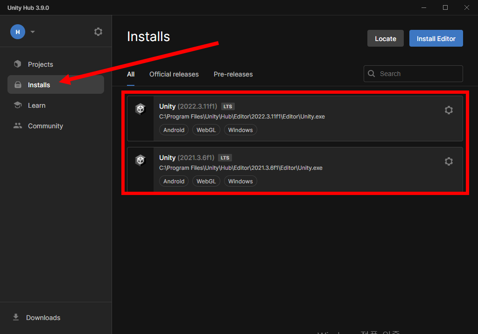Click the Unity 2021.3.6f1 editor logo
The image size is (478, 334).
(x=140, y=160)
